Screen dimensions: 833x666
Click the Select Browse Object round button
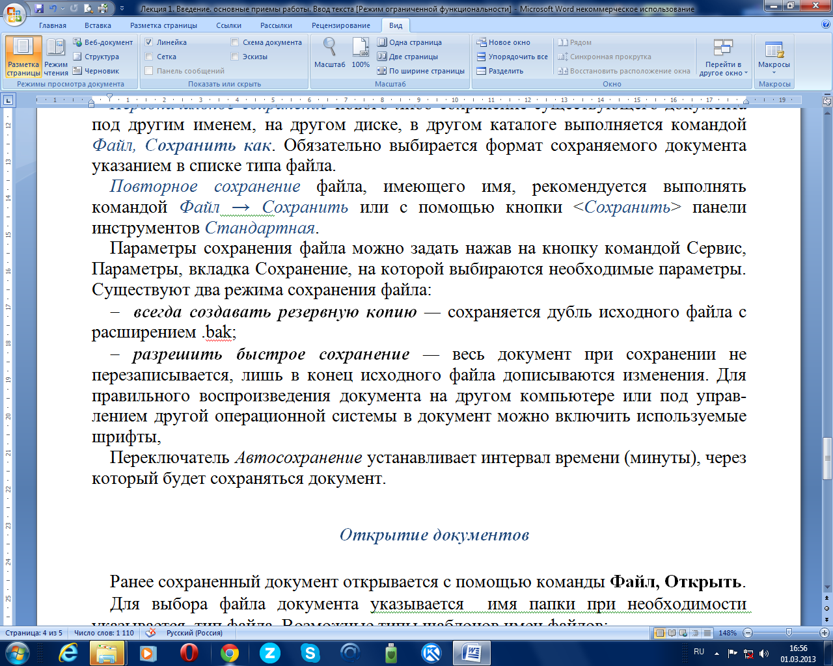(827, 609)
